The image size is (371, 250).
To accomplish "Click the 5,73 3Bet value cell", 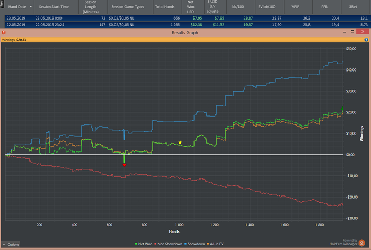I will click(x=364, y=25).
